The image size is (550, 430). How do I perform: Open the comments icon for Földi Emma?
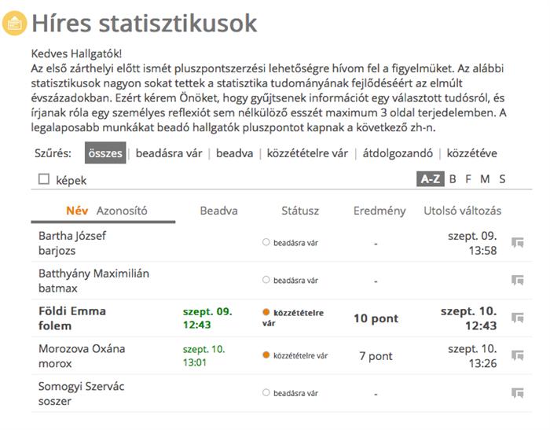(517, 318)
